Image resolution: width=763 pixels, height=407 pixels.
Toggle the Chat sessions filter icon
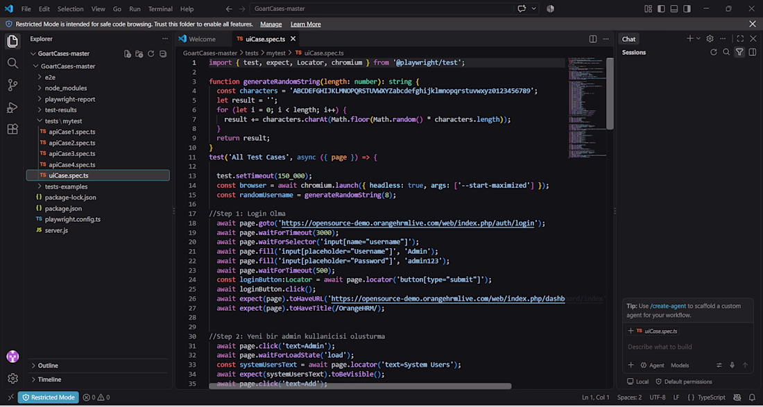coord(739,52)
